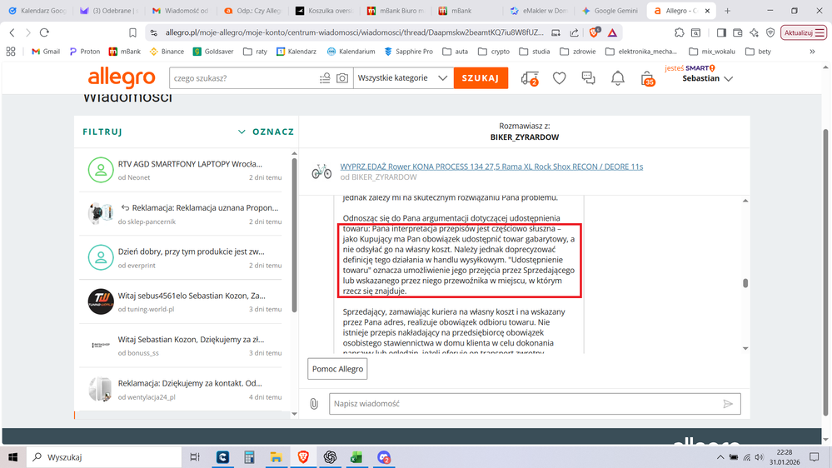Click the Pomoc Allegro button

point(338,369)
